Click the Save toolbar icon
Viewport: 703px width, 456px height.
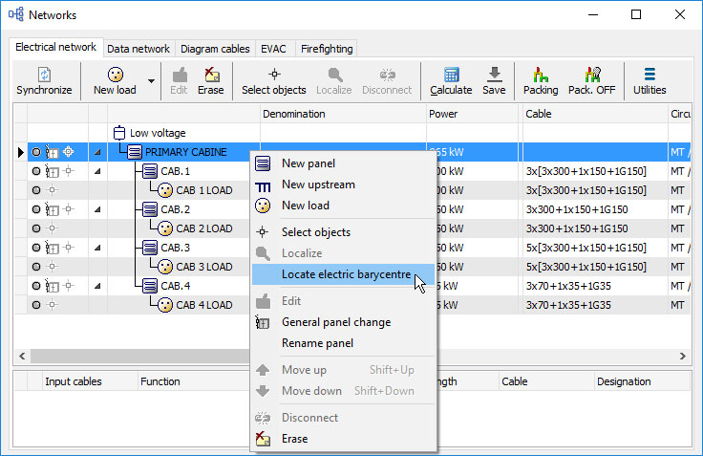point(494,75)
